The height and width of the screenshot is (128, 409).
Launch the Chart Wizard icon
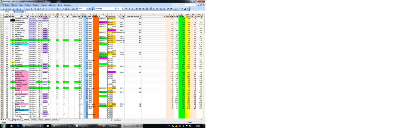click(73, 9)
